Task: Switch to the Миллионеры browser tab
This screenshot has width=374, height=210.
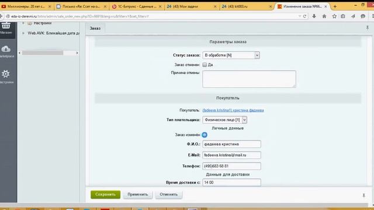Action: pyautogui.click(x=26, y=6)
